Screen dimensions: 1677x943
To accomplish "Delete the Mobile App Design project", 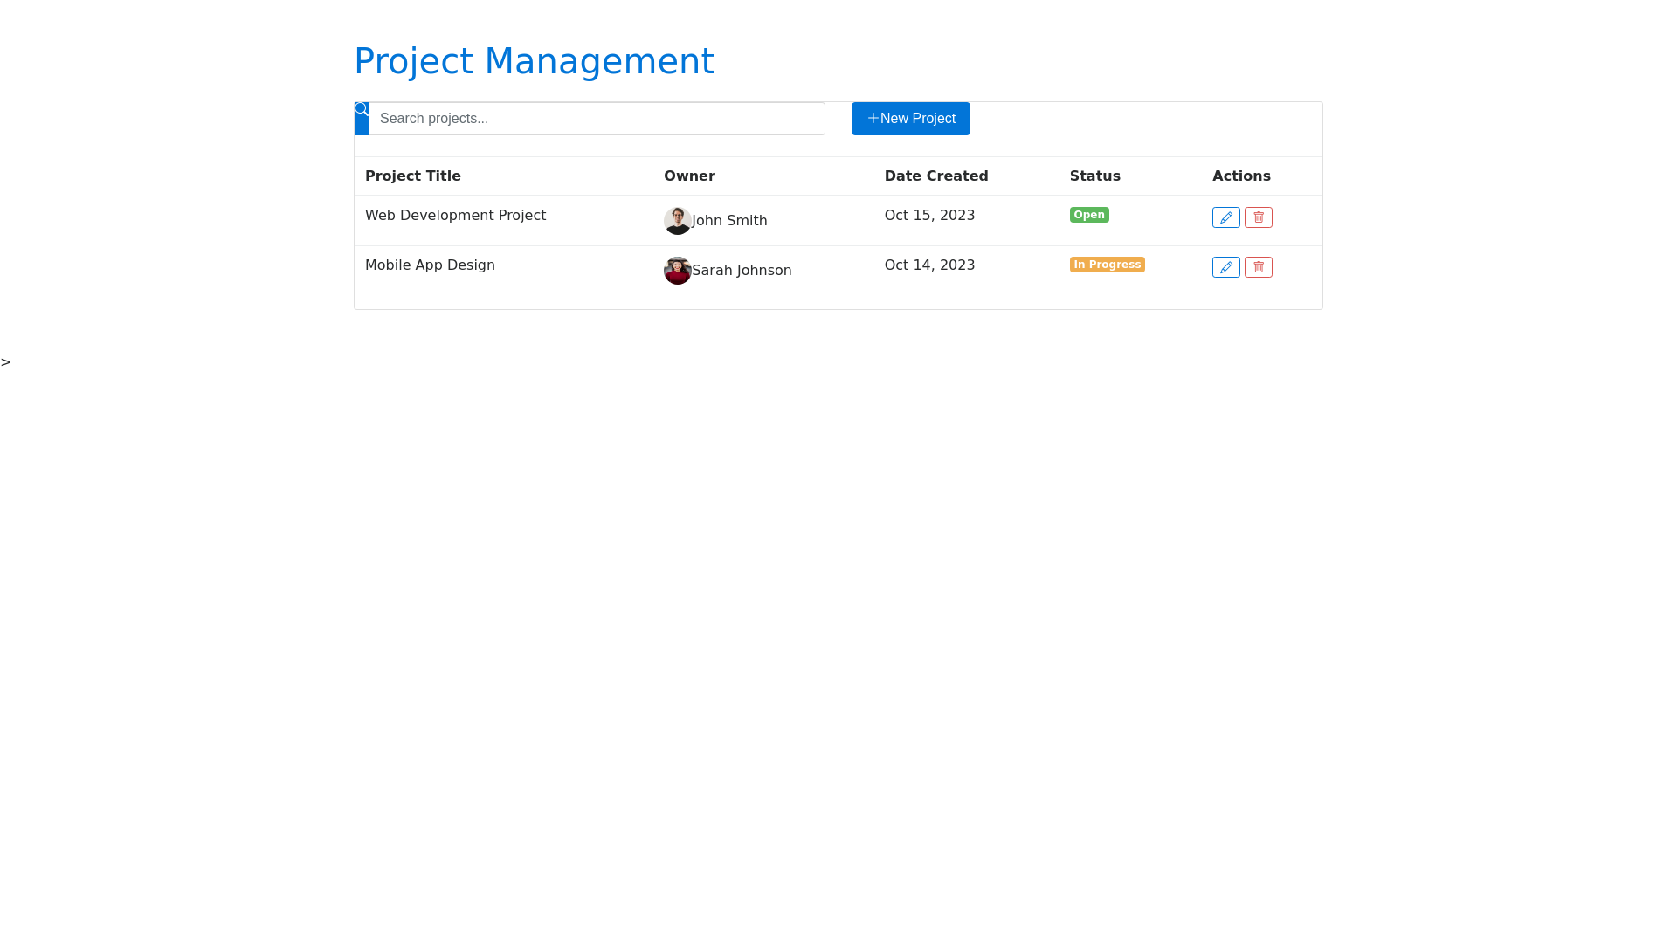I will point(1258,267).
